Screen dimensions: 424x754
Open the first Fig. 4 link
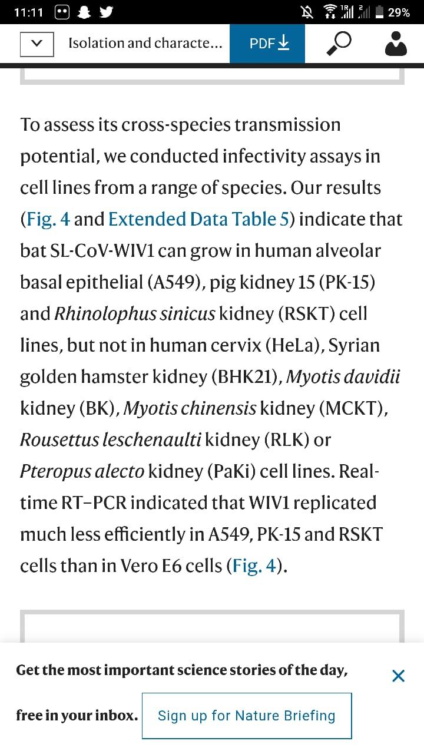pyautogui.click(x=48, y=219)
